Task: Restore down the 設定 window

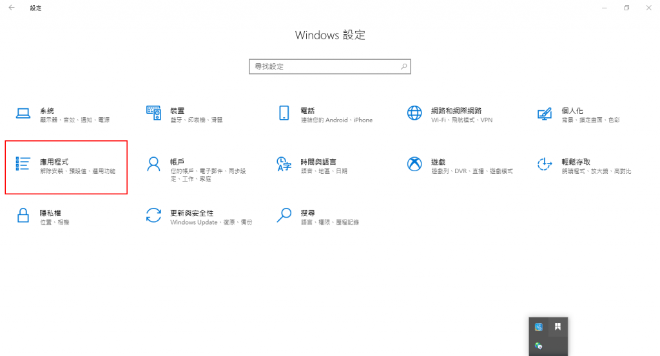Action: pos(626,8)
